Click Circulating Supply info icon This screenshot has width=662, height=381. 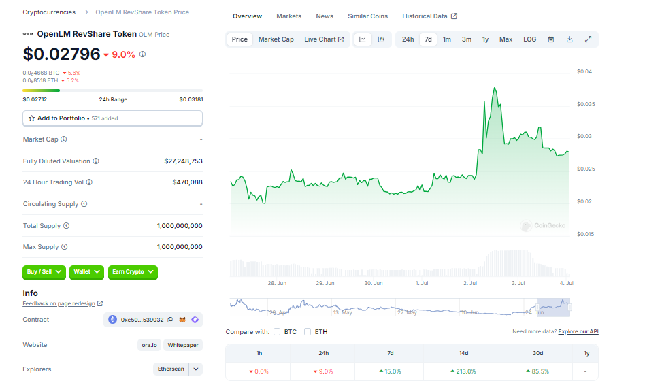point(84,204)
